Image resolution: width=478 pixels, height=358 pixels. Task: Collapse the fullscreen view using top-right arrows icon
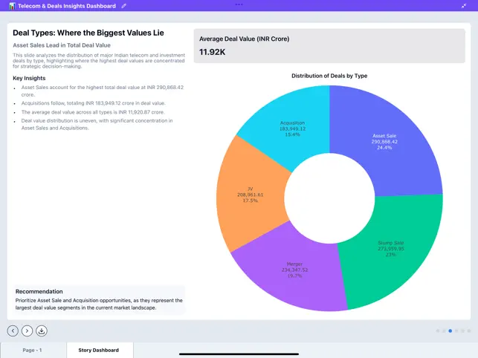(464, 6)
